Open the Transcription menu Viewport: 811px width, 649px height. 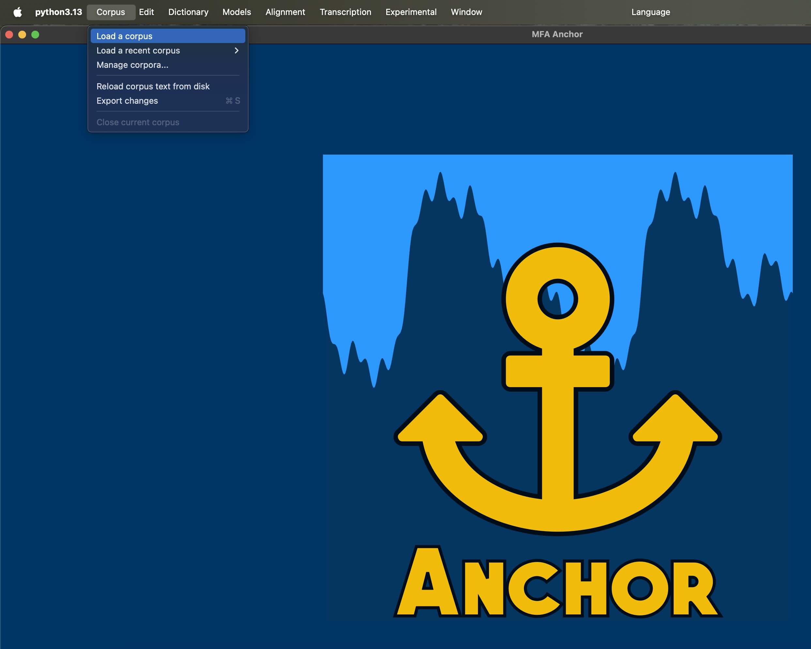345,12
